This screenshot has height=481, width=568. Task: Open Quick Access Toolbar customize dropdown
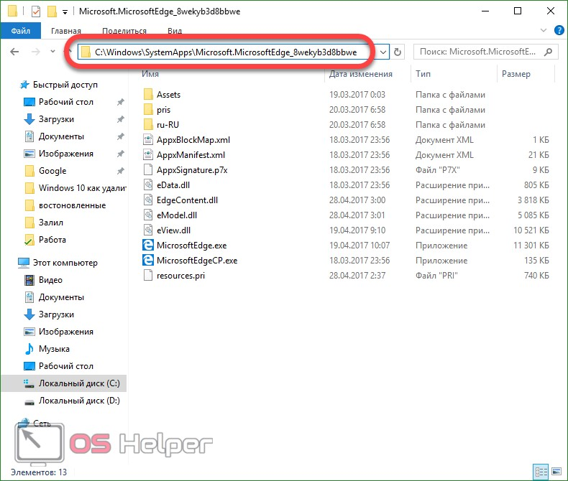[65, 12]
